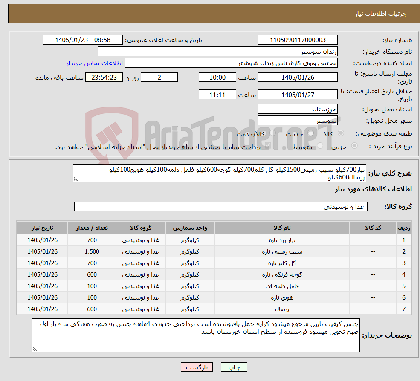Click the 23:54:23 remaining time field

104,78
